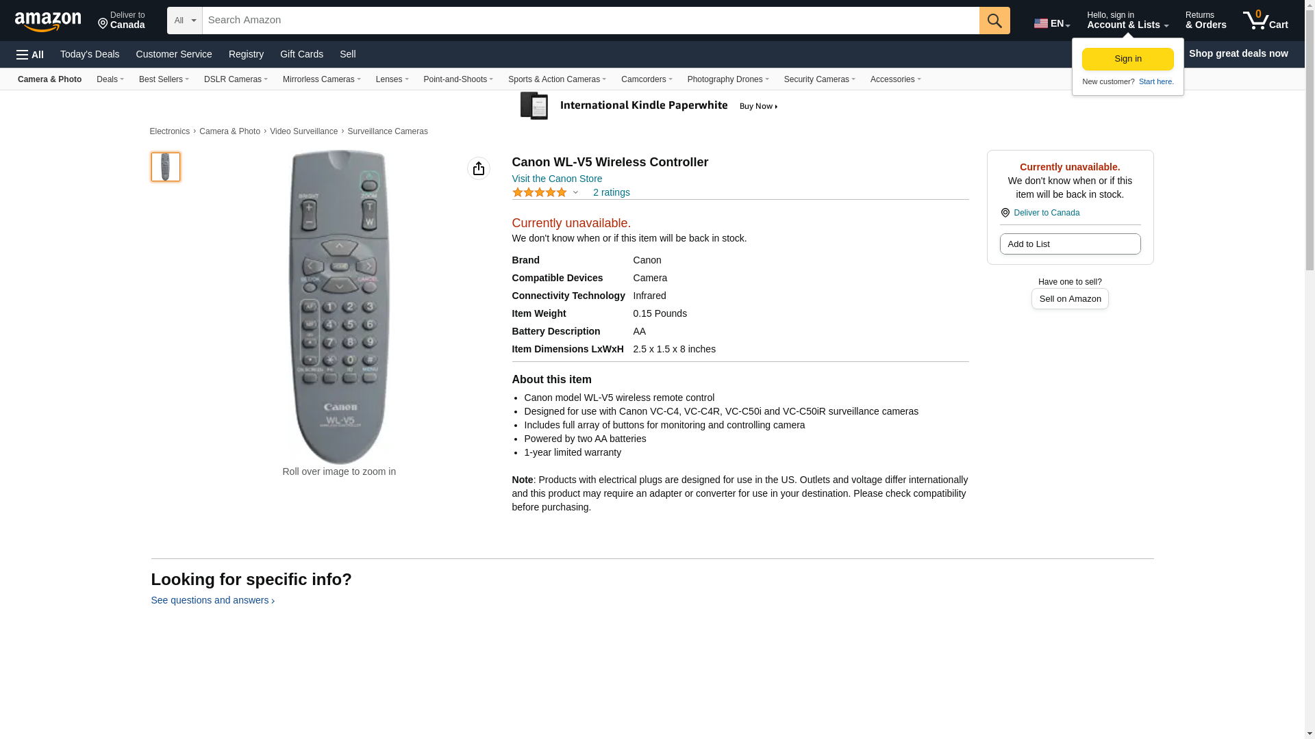Click the share icon beside product image
Screen dimensions: 1315x739
(478, 168)
